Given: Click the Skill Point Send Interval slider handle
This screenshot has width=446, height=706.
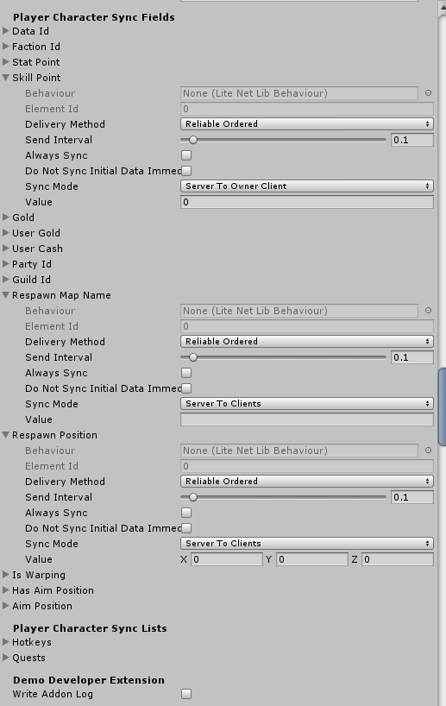Looking at the screenshot, I should (193, 140).
